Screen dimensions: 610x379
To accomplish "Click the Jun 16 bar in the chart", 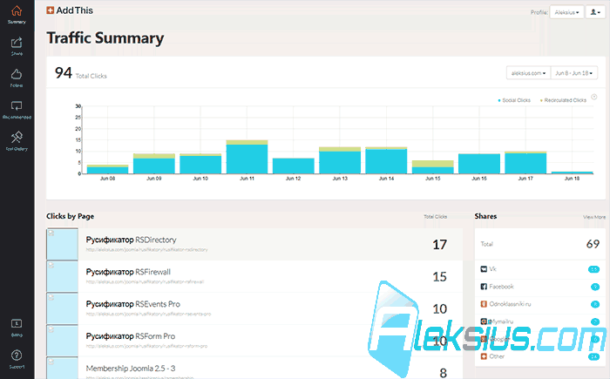I will 479,164.
